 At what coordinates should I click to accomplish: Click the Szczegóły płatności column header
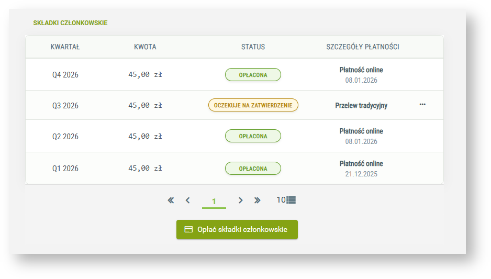(x=363, y=47)
